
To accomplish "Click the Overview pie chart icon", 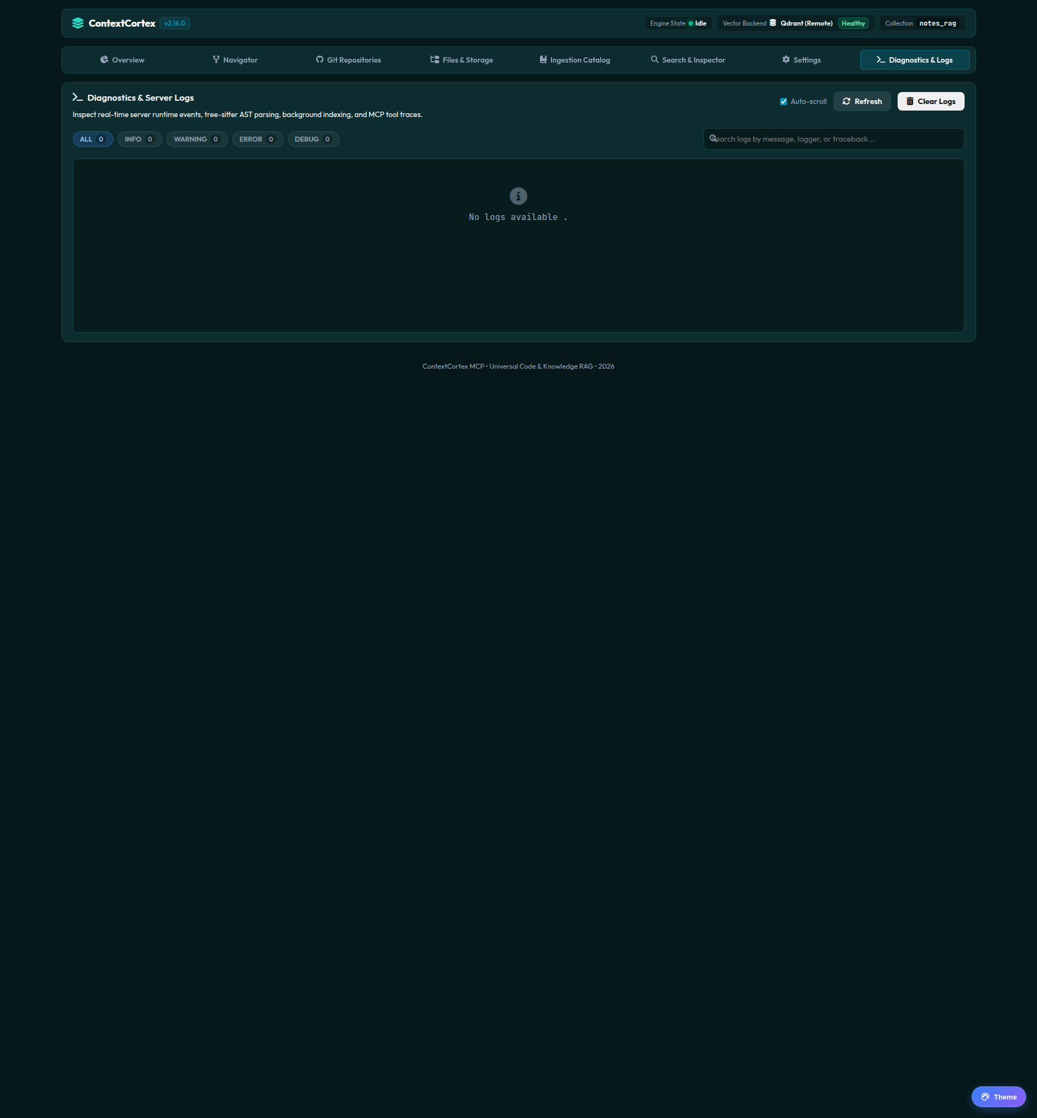I will (105, 59).
